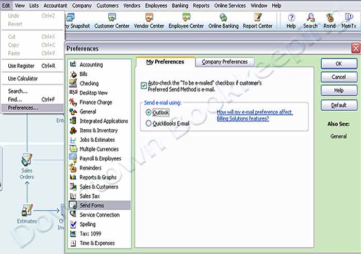Choose Search... in the Edit menu
Viewport: 361px width, 254px height.
[32, 91]
